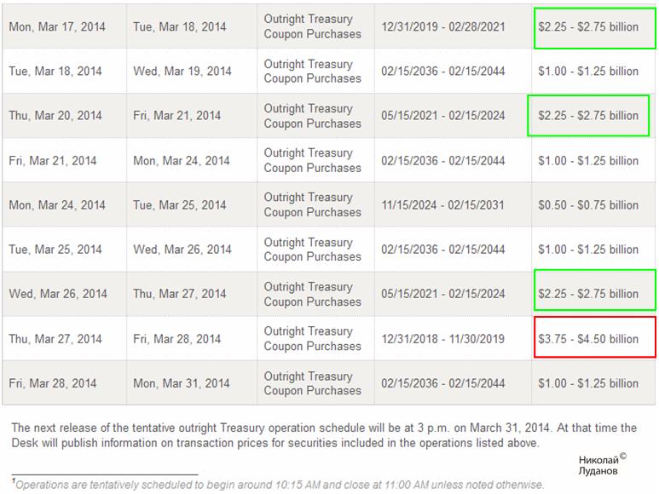Image resolution: width=659 pixels, height=494 pixels.
Task: Select the Thu, Mar 20, 2014 operation date
Action: click(x=55, y=116)
